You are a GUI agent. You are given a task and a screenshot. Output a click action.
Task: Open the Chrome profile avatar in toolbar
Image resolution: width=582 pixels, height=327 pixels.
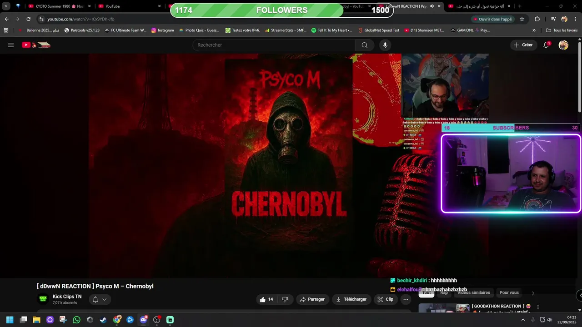(564, 19)
